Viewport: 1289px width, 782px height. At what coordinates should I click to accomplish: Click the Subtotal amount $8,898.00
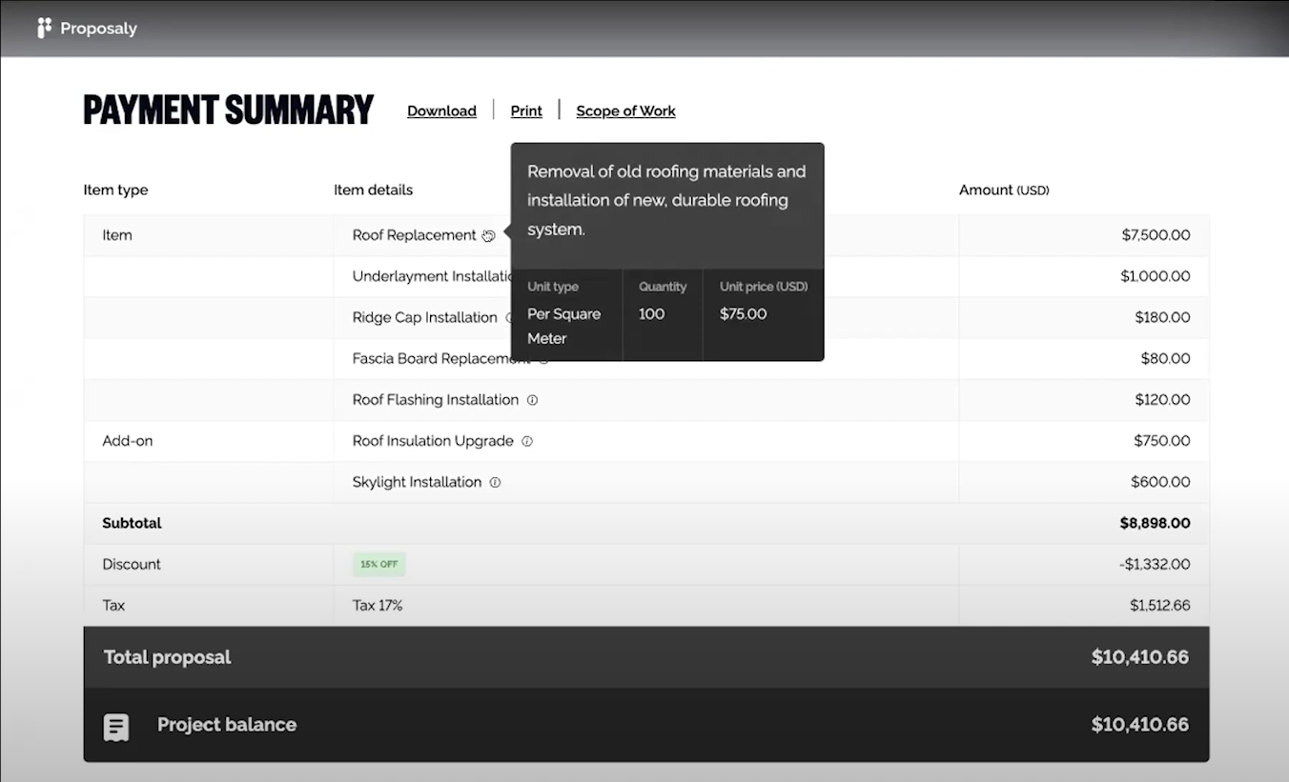(x=1155, y=523)
